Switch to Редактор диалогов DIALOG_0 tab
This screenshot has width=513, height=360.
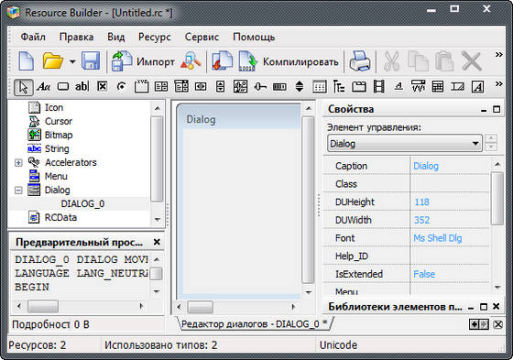click(x=255, y=323)
